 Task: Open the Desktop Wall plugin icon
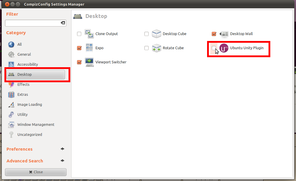[x=224, y=34]
